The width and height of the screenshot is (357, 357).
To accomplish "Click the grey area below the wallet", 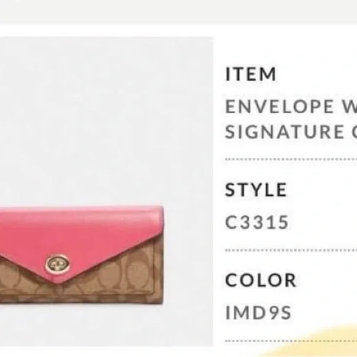I will [106, 326].
